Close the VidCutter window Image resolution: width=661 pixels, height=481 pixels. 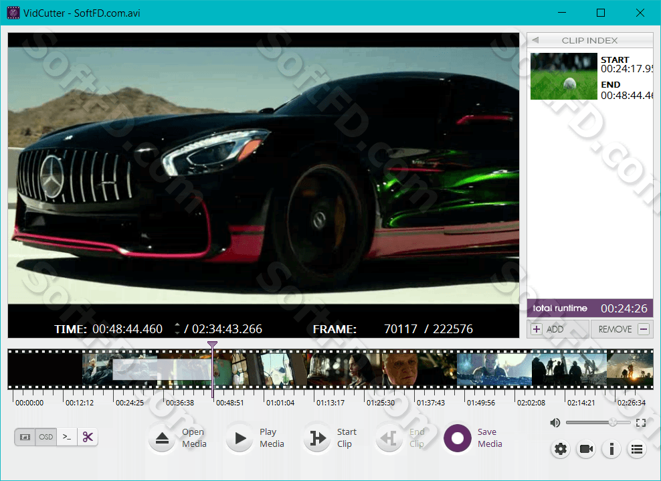coord(640,13)
